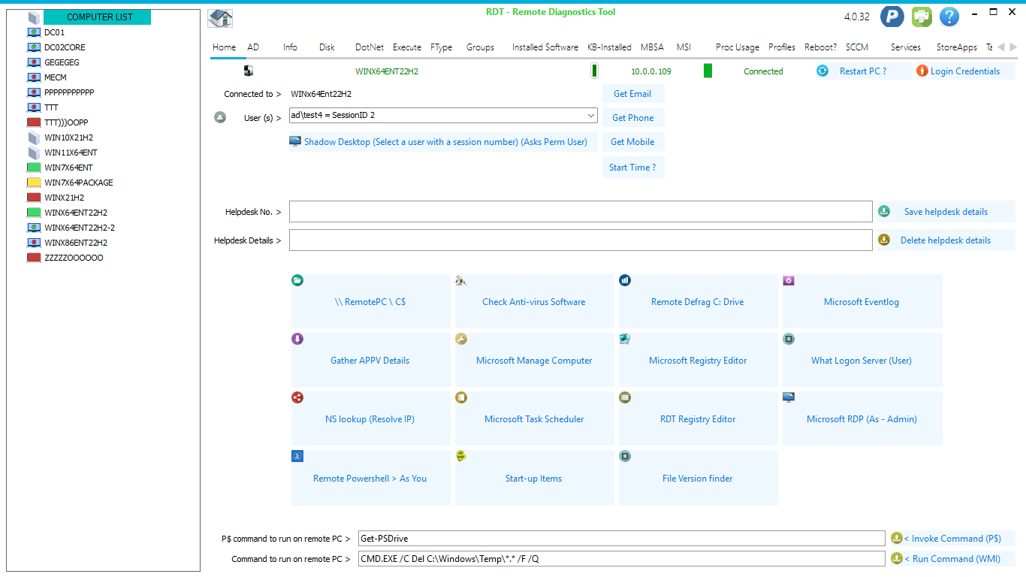1026x577 pixels.
Task: Open Start-up Items tile
Action: (534, 478)
